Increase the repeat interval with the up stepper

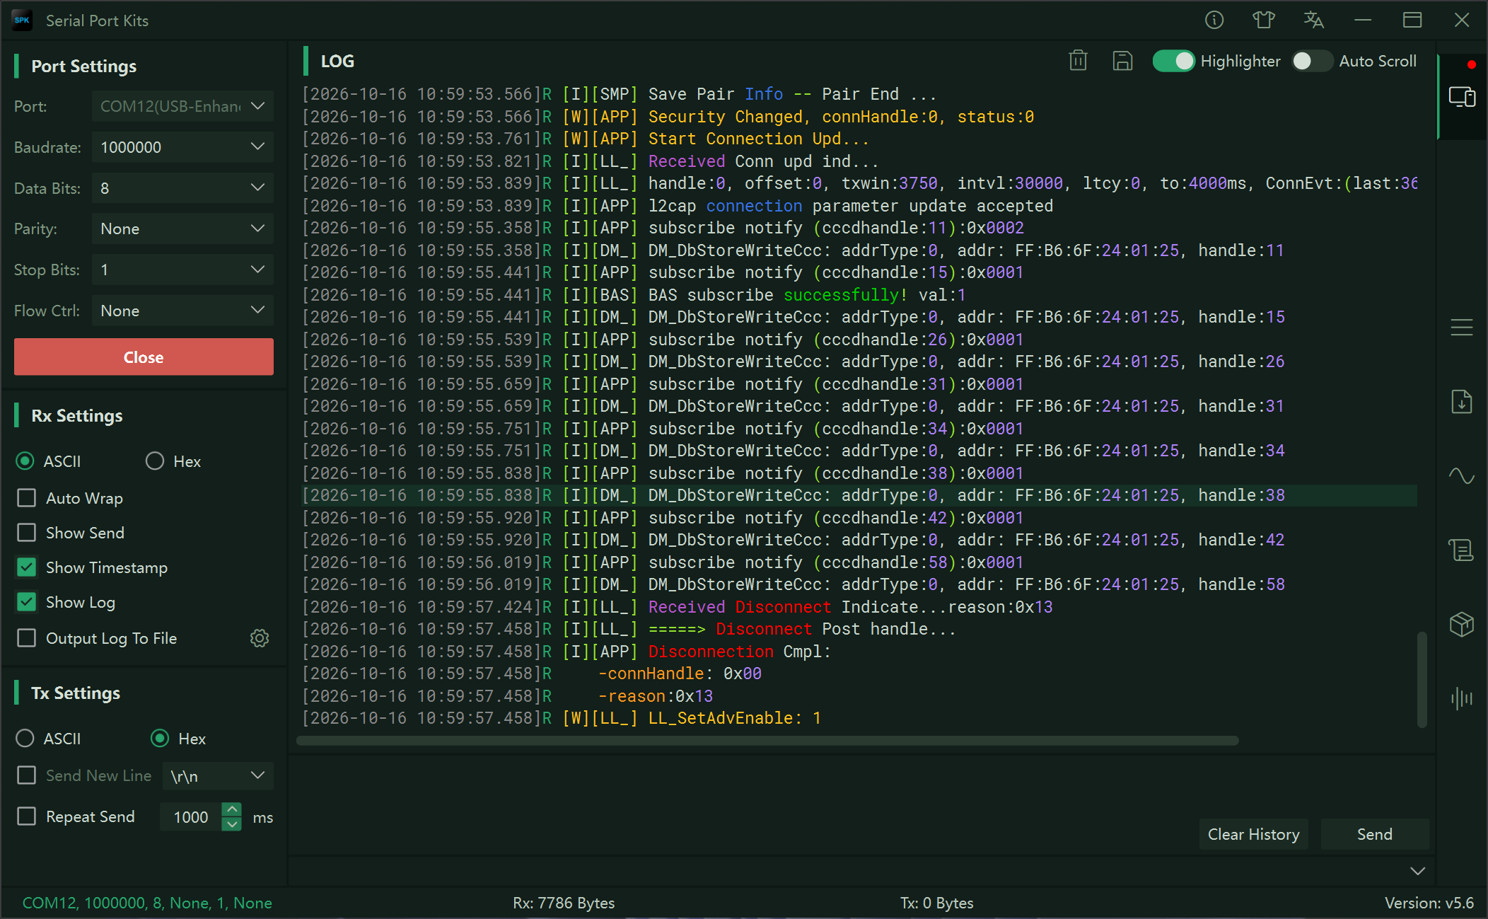tap(231, 809)
